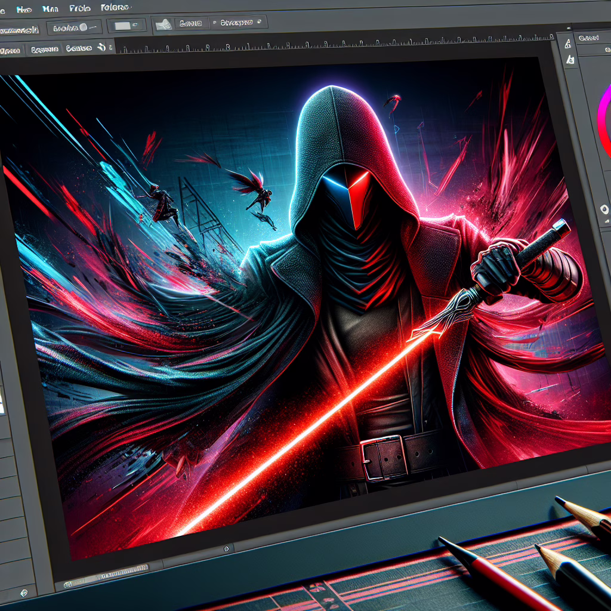Click the eyedropper icon near the right panel bottom
This screenshot has width=611, height=611.
pyautogui.click(x=604, y=209)
